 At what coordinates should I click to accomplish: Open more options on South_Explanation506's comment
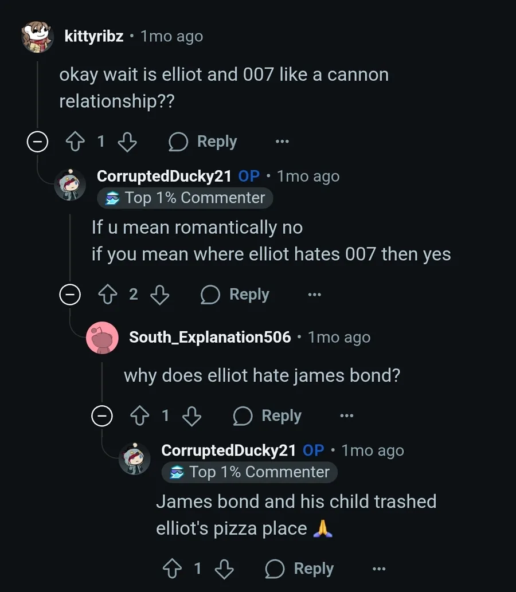(x=347, y=415)
